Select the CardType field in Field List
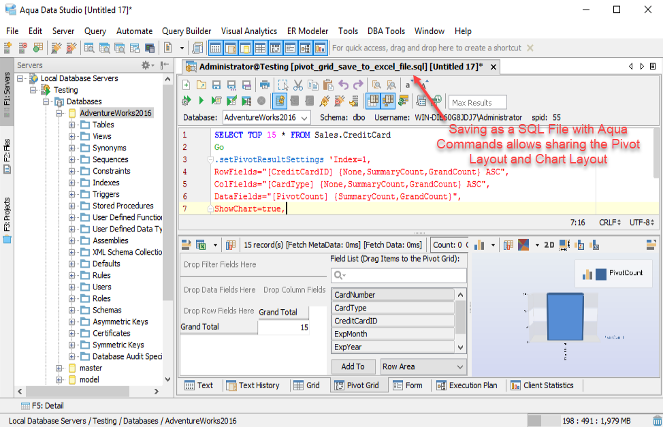The width and height of the screenshot is (663, 427). tap(393, 308)
